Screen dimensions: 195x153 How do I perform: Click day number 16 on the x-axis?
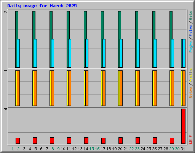pyautogui.click(x=97, y=149)
